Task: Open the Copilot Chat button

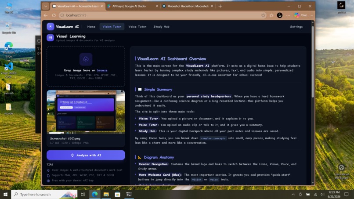Action: (300, 15)
